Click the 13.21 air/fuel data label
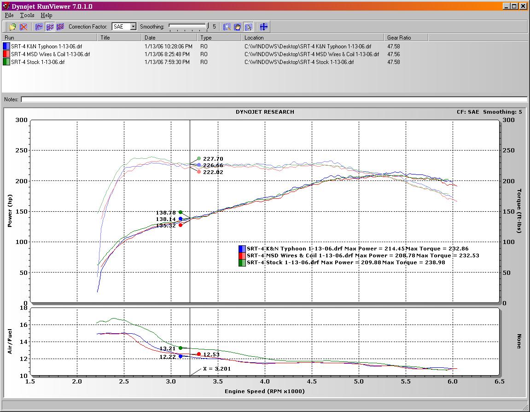The height and width of the screenshot is (412, 530). click(167, 348)
